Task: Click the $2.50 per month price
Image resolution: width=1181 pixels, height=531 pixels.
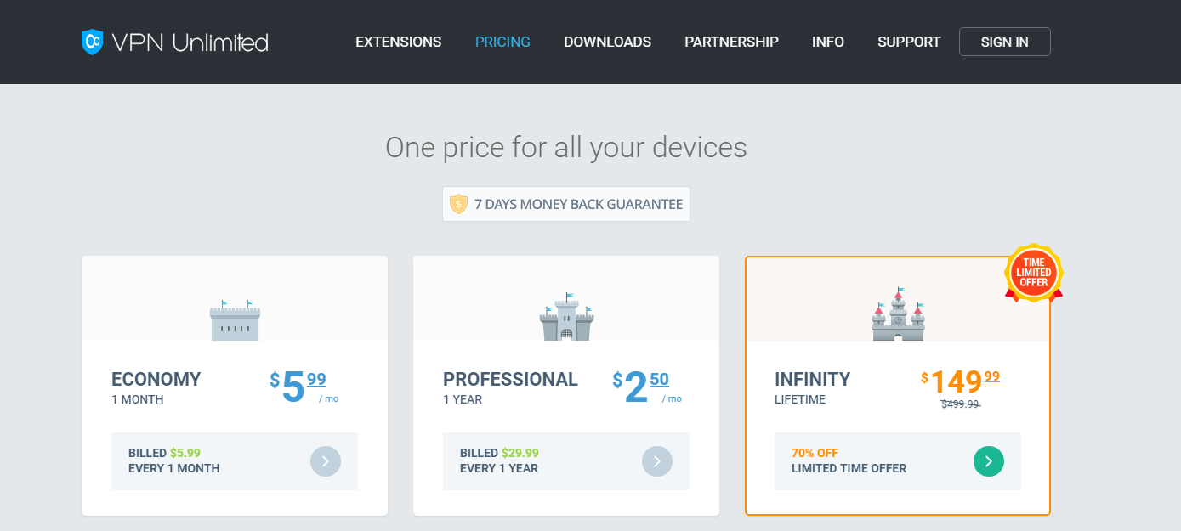Action: pos(647,387)
